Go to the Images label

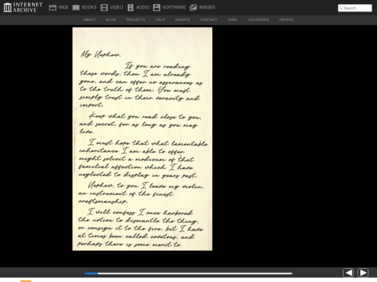(x=207, y=8)
